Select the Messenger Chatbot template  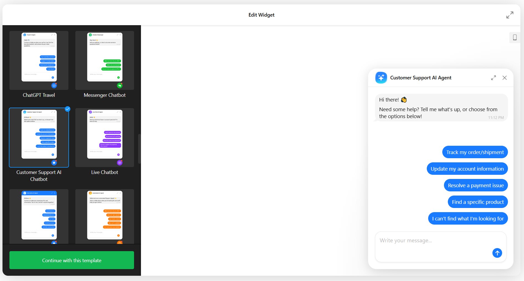pos(104,60)
